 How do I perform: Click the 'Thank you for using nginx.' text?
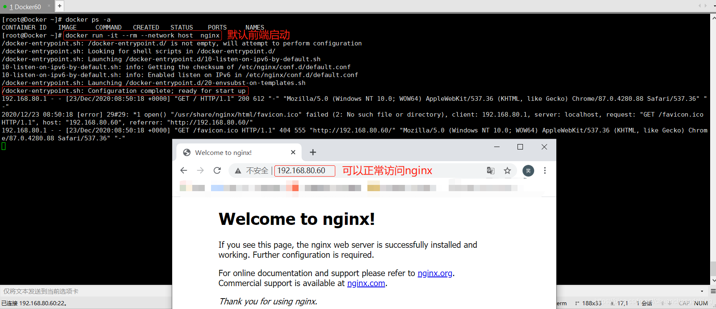268,302
